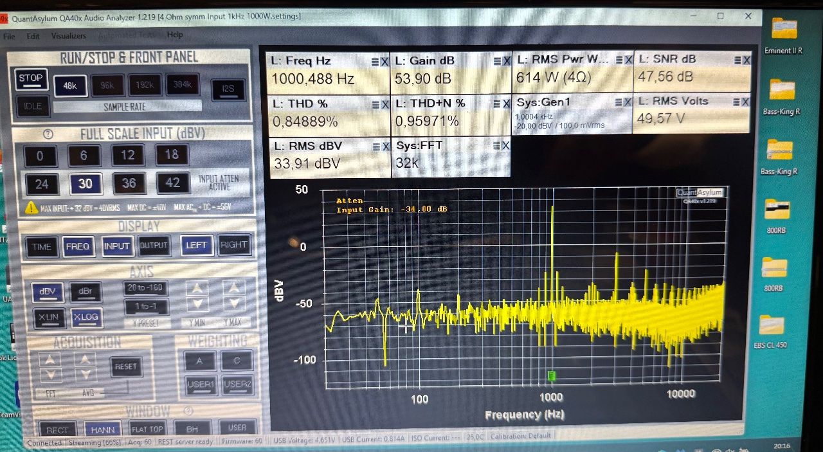
Task: Decrease the Y MIN axis value
Action: 197,303
